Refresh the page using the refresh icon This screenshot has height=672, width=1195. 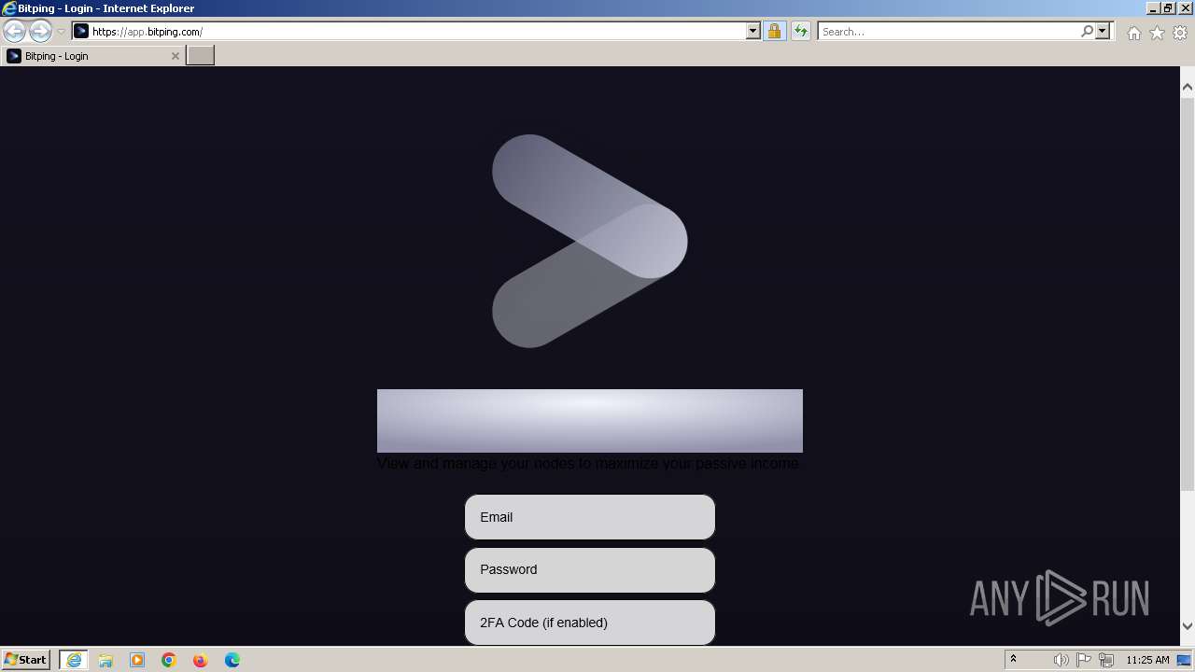click(801, 31)
